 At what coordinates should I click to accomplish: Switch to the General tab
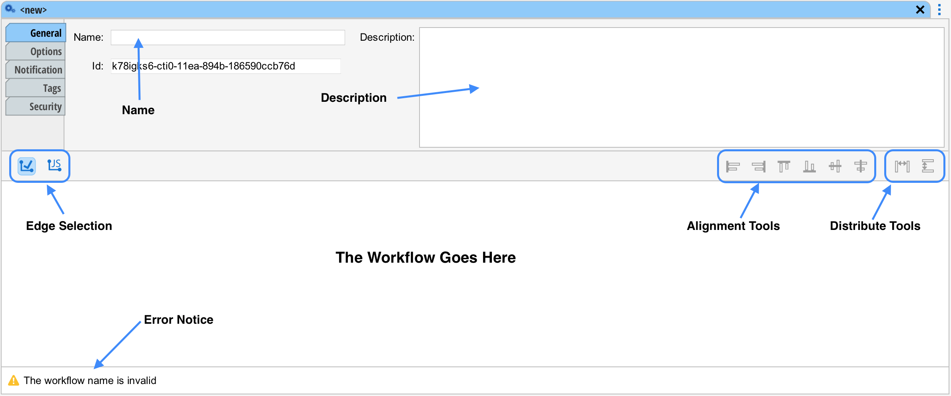(36, 33)
